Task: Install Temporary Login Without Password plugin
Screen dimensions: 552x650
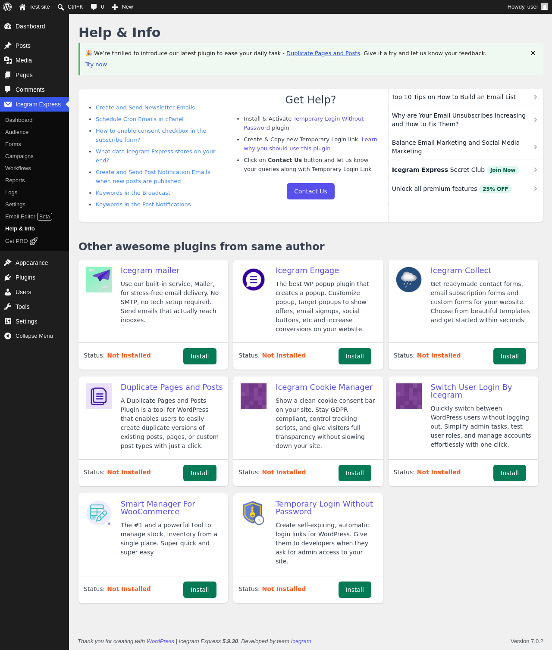Action: point(355,590)
